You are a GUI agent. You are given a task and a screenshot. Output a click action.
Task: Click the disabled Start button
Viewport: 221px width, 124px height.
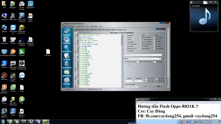tap(145, 86)
